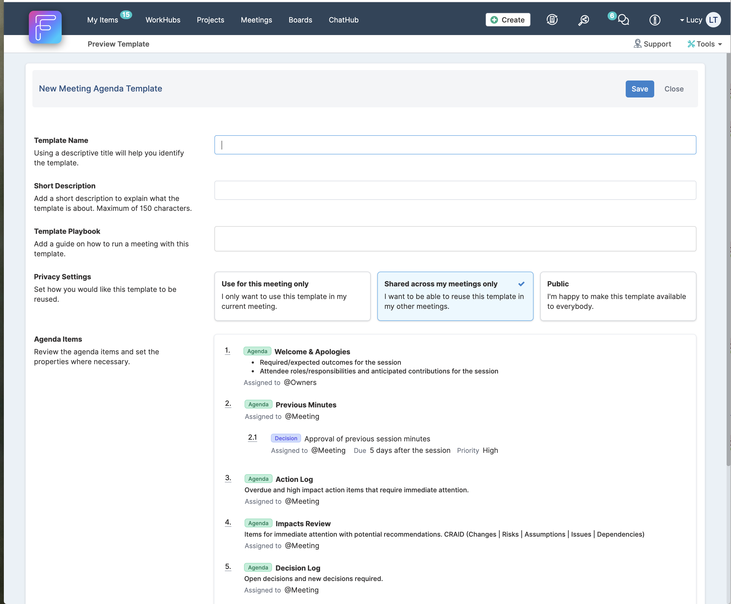Screen dimensions: 731x604
Task: Click the Agenda tag on Action Log
Action: (x=258, y=479)
